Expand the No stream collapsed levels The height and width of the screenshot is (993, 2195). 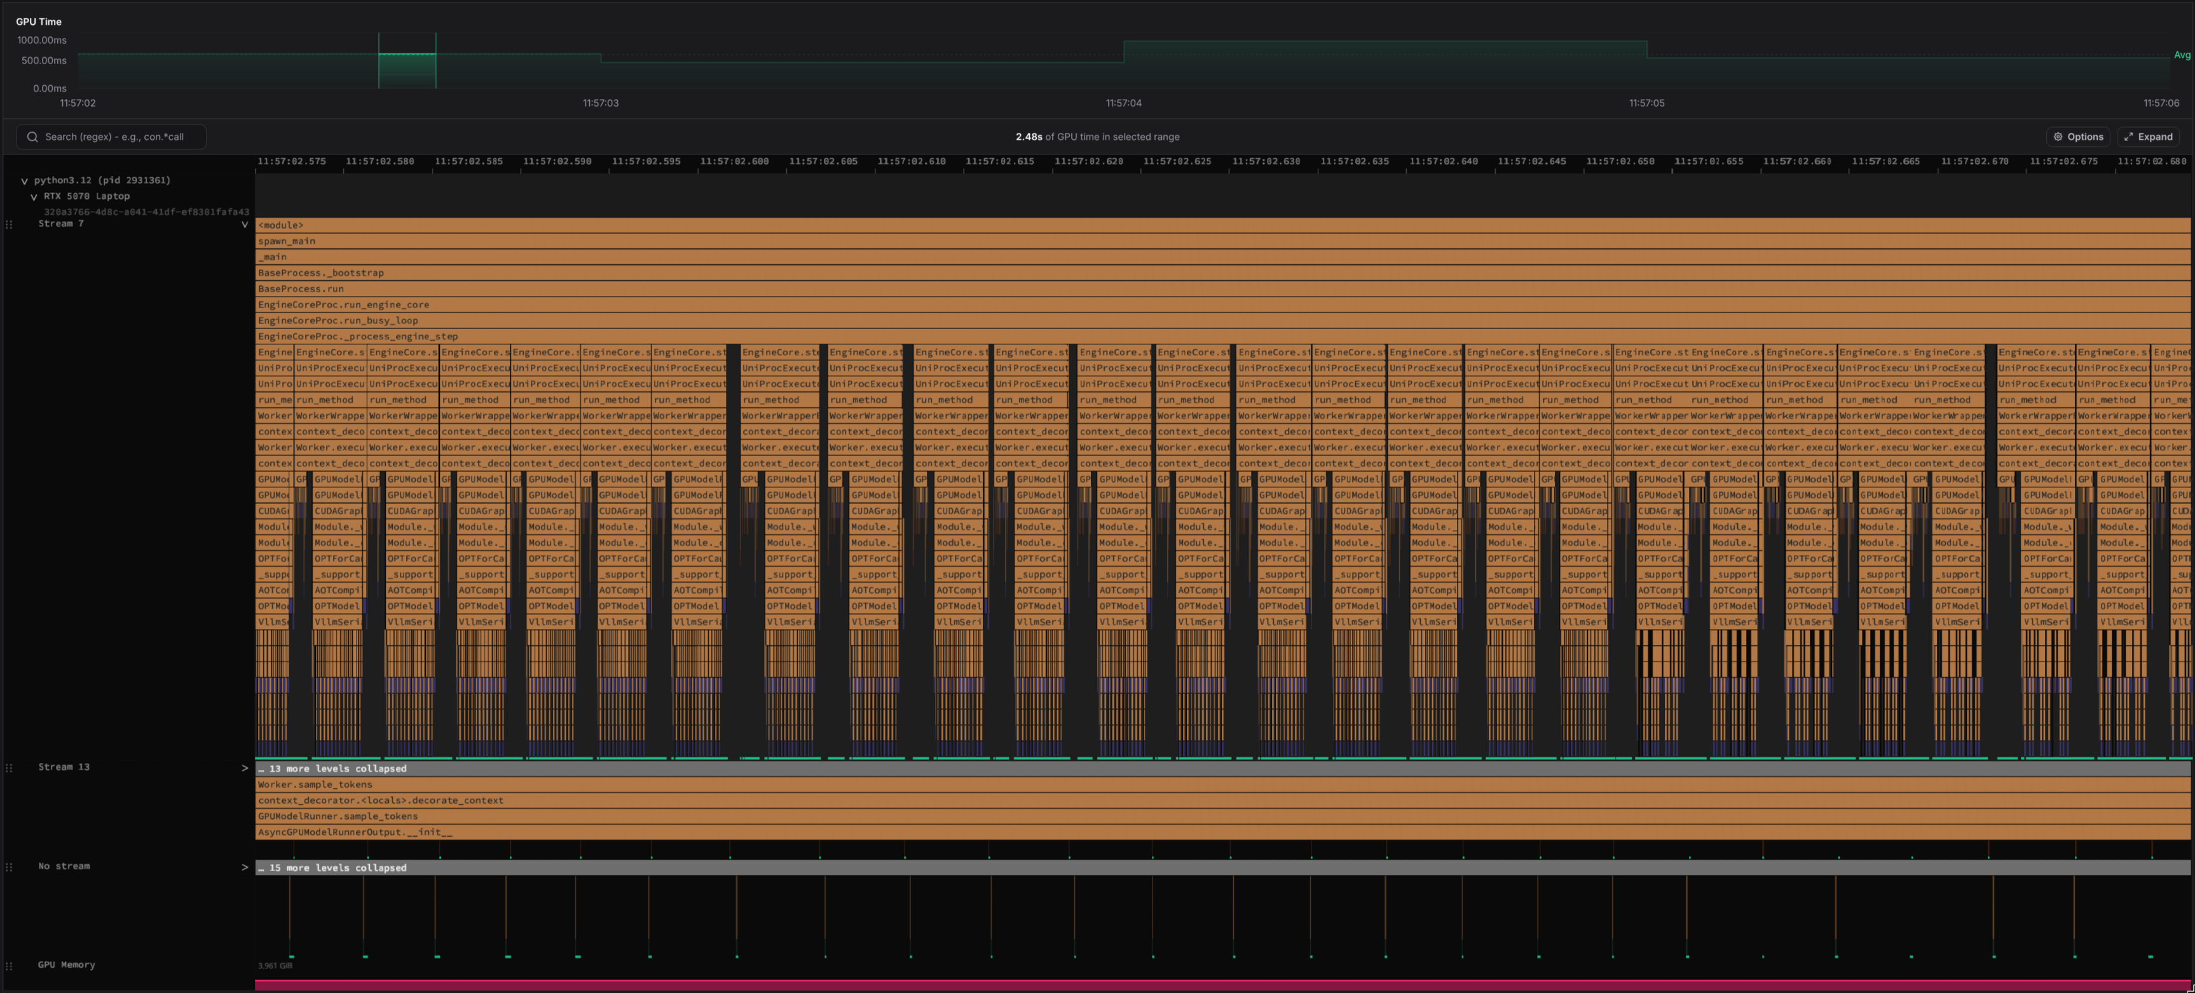245,868
